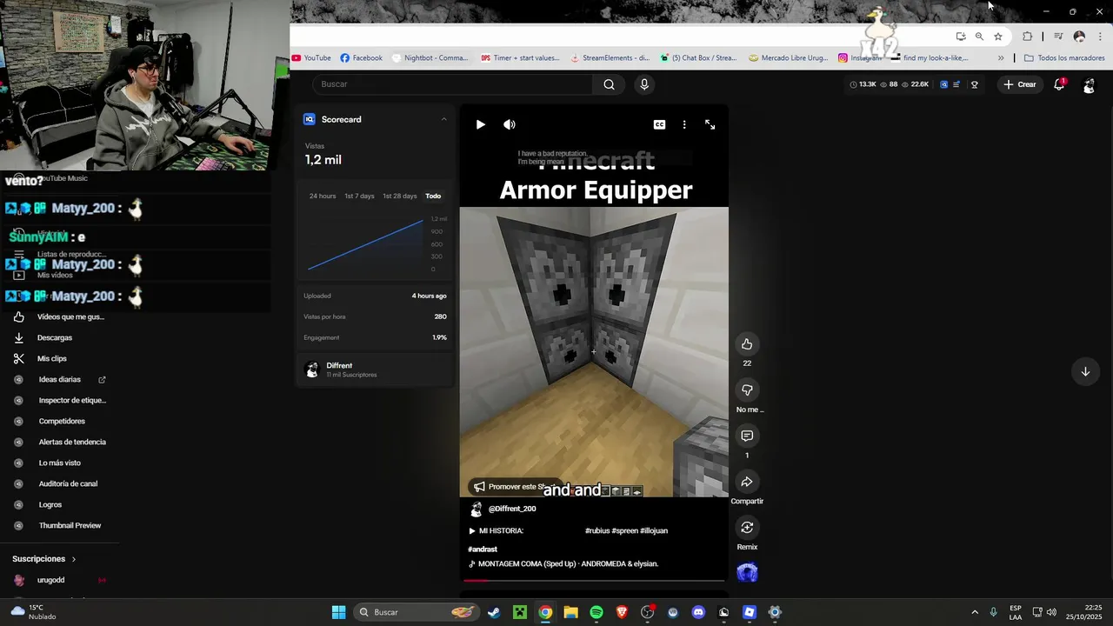Open Discord from the taskbar

(x=698, y=612)
